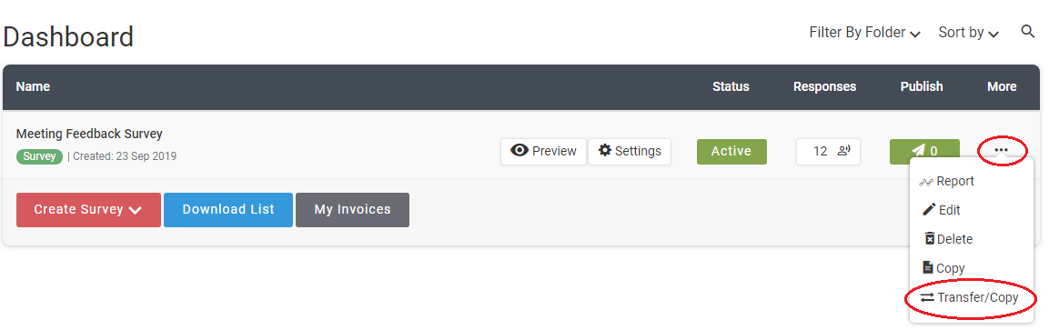Click the Download List button

[228, 210]
